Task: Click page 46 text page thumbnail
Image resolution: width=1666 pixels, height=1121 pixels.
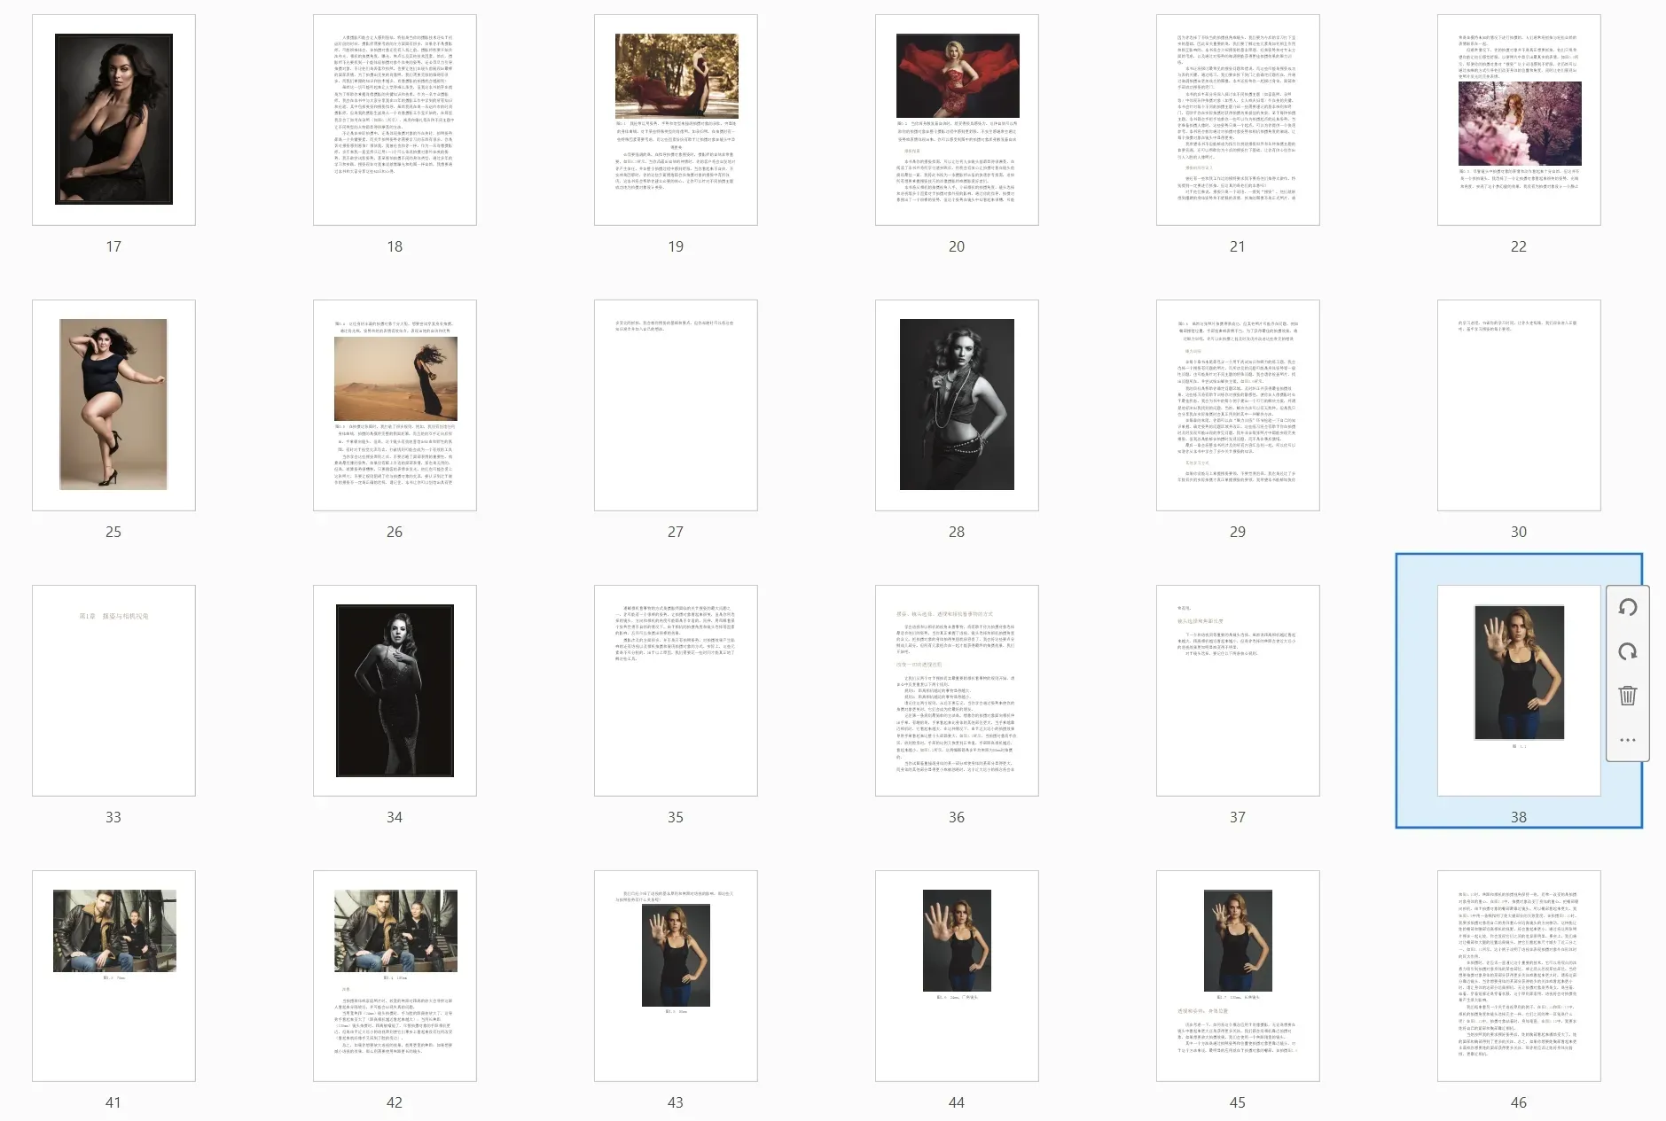Action: point(1519,976)
